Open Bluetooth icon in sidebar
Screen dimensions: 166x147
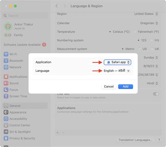pos(6,61)
